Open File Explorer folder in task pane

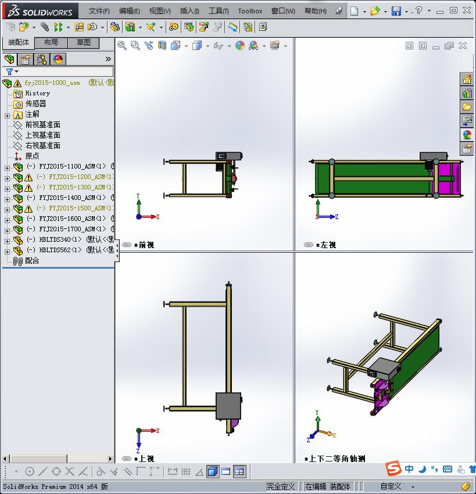[x=467, y=107]
